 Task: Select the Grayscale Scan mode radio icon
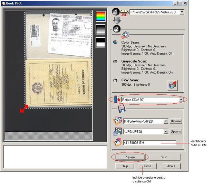115,61
